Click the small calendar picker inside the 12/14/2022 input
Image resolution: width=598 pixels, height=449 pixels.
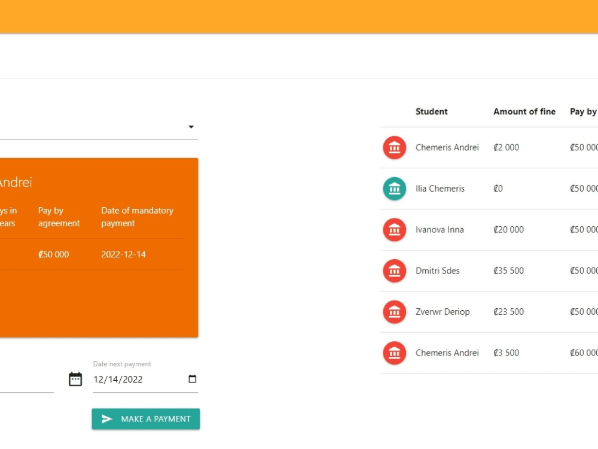pyautogui.click(x=191, y=378)
